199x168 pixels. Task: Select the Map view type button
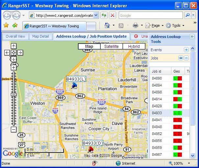[89, 47]
